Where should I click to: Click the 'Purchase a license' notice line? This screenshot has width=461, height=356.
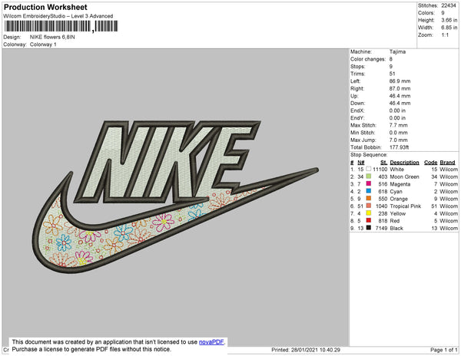(91, 349)
